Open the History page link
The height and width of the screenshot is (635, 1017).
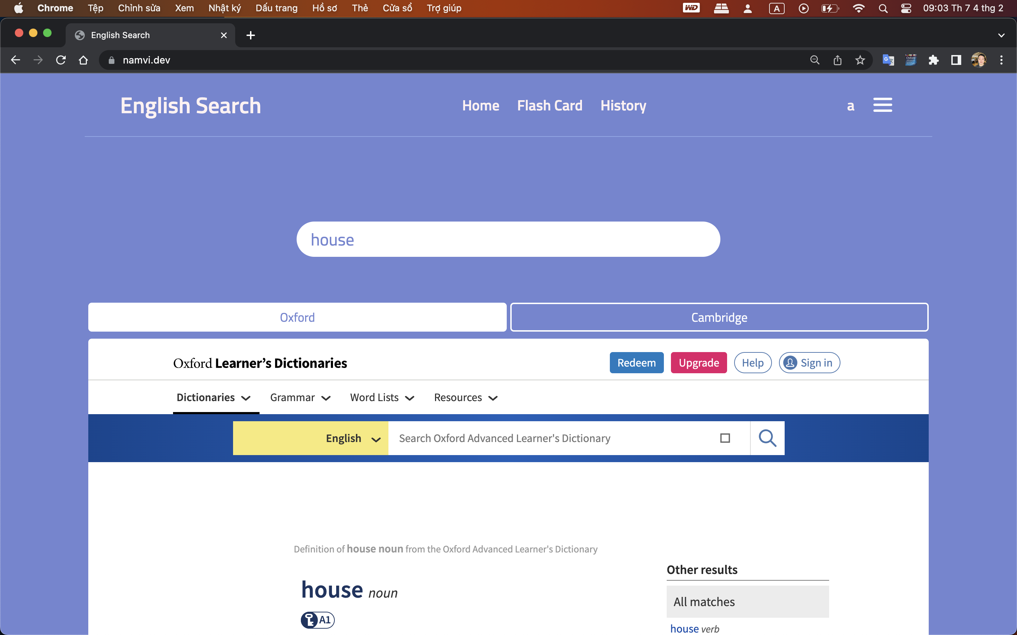[623, 105]
